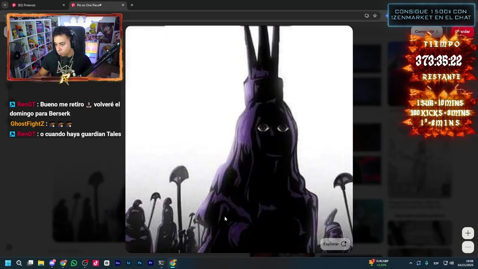This screenshot has height=269, width=478.
Task: Close the (92) Pinterest tab
Action: (x=63, y=5)
